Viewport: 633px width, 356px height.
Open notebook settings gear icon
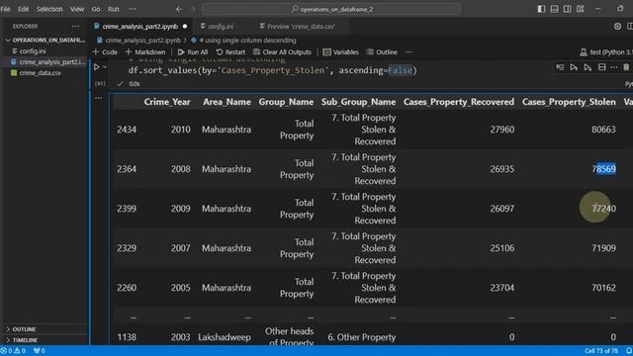coord(617,27)
